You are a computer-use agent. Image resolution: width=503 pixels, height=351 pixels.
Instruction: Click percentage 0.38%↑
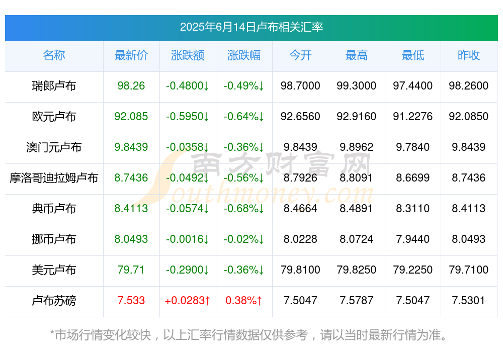click(x=244, y=300)
